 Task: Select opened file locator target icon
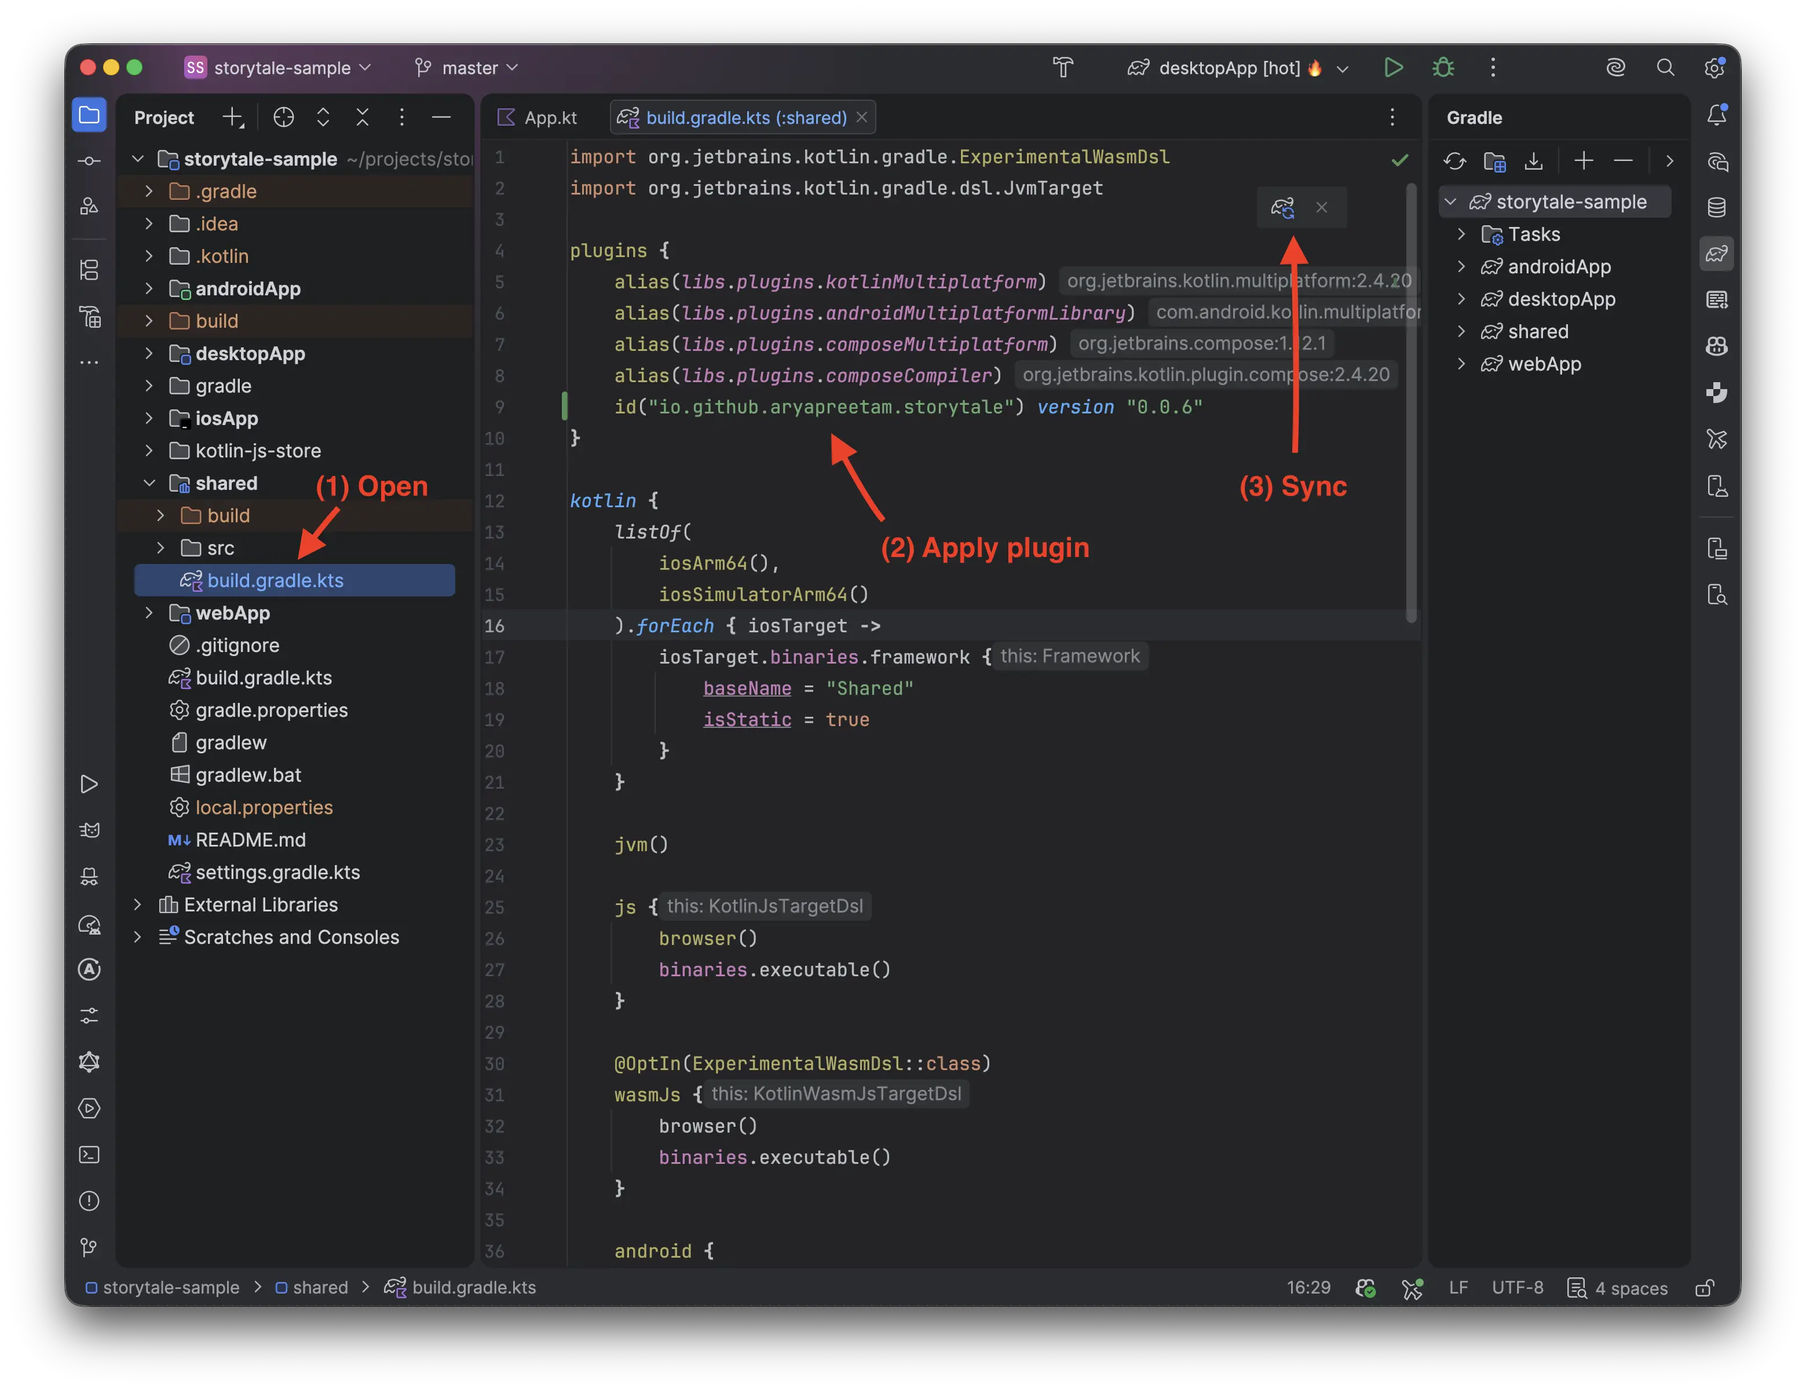(284, 118)
